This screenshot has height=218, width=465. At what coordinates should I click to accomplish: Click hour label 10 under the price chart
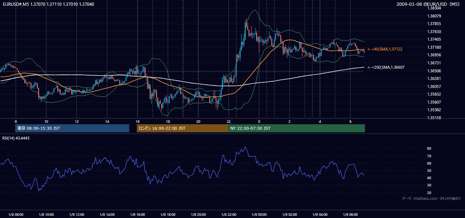point(46,121)
